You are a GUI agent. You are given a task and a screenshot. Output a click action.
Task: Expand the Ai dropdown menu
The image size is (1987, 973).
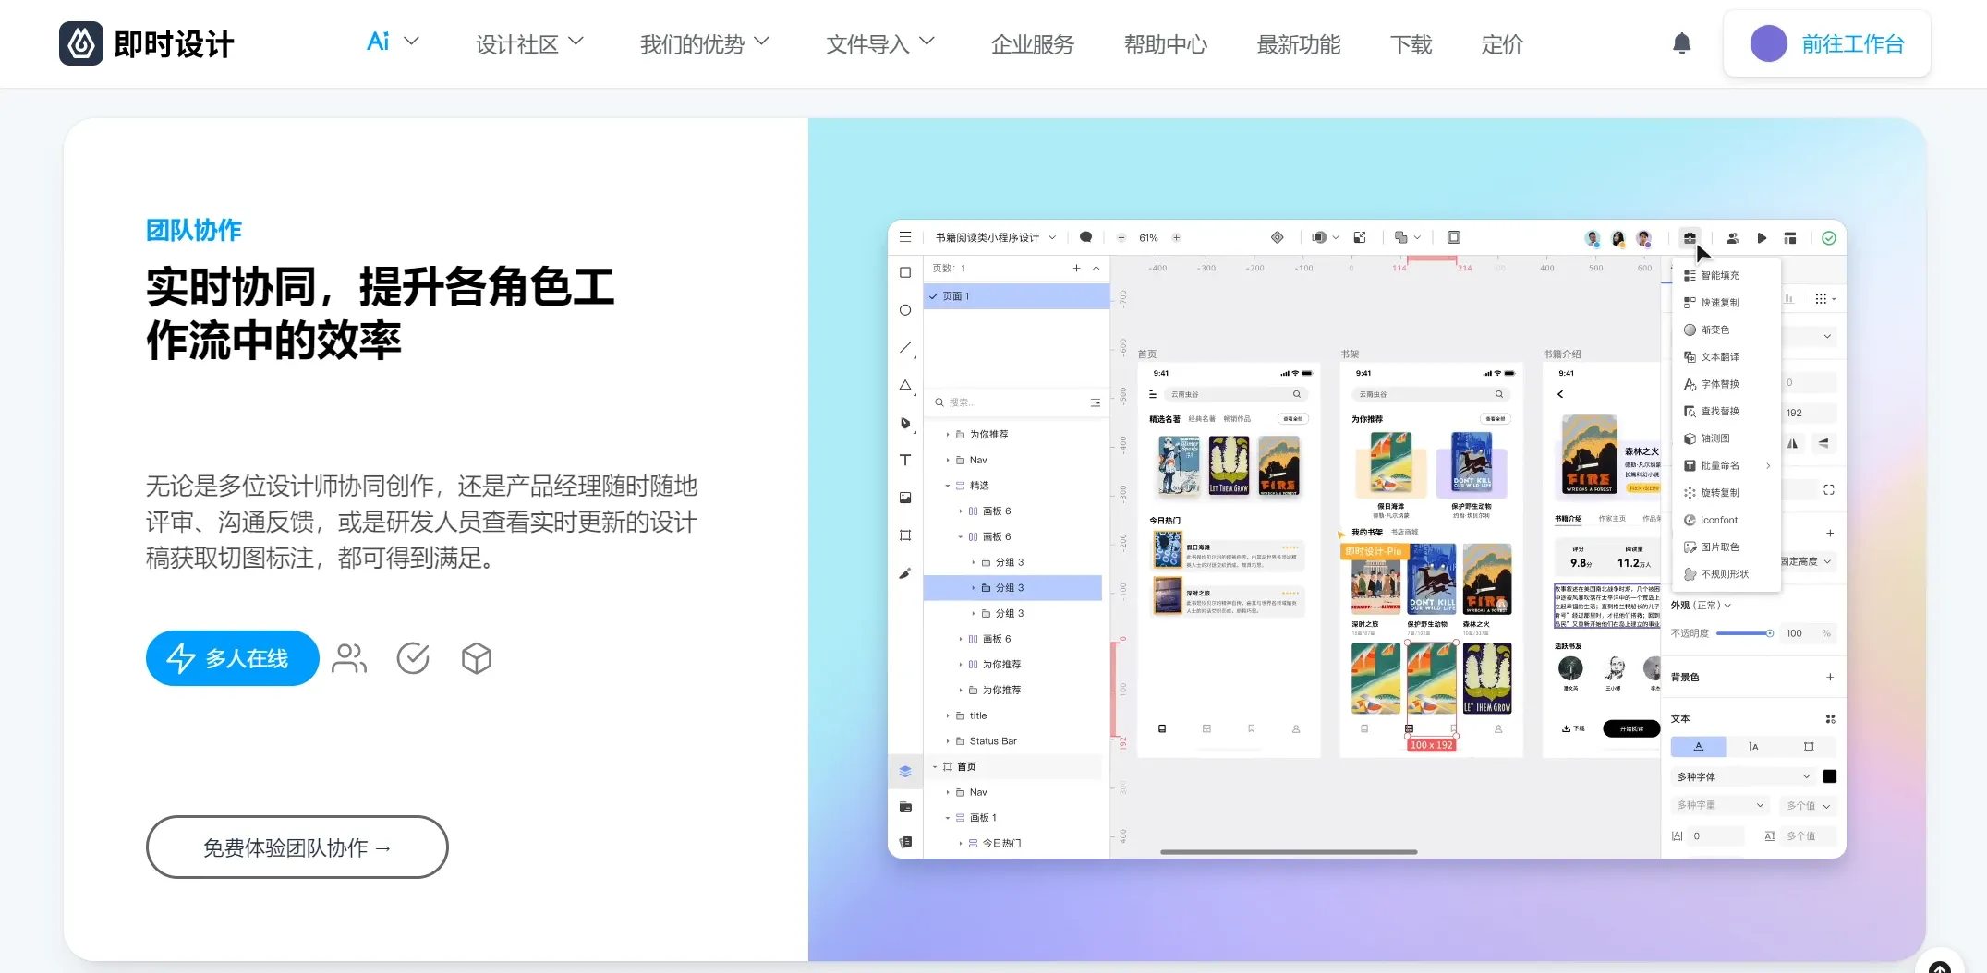coord(393,42)
